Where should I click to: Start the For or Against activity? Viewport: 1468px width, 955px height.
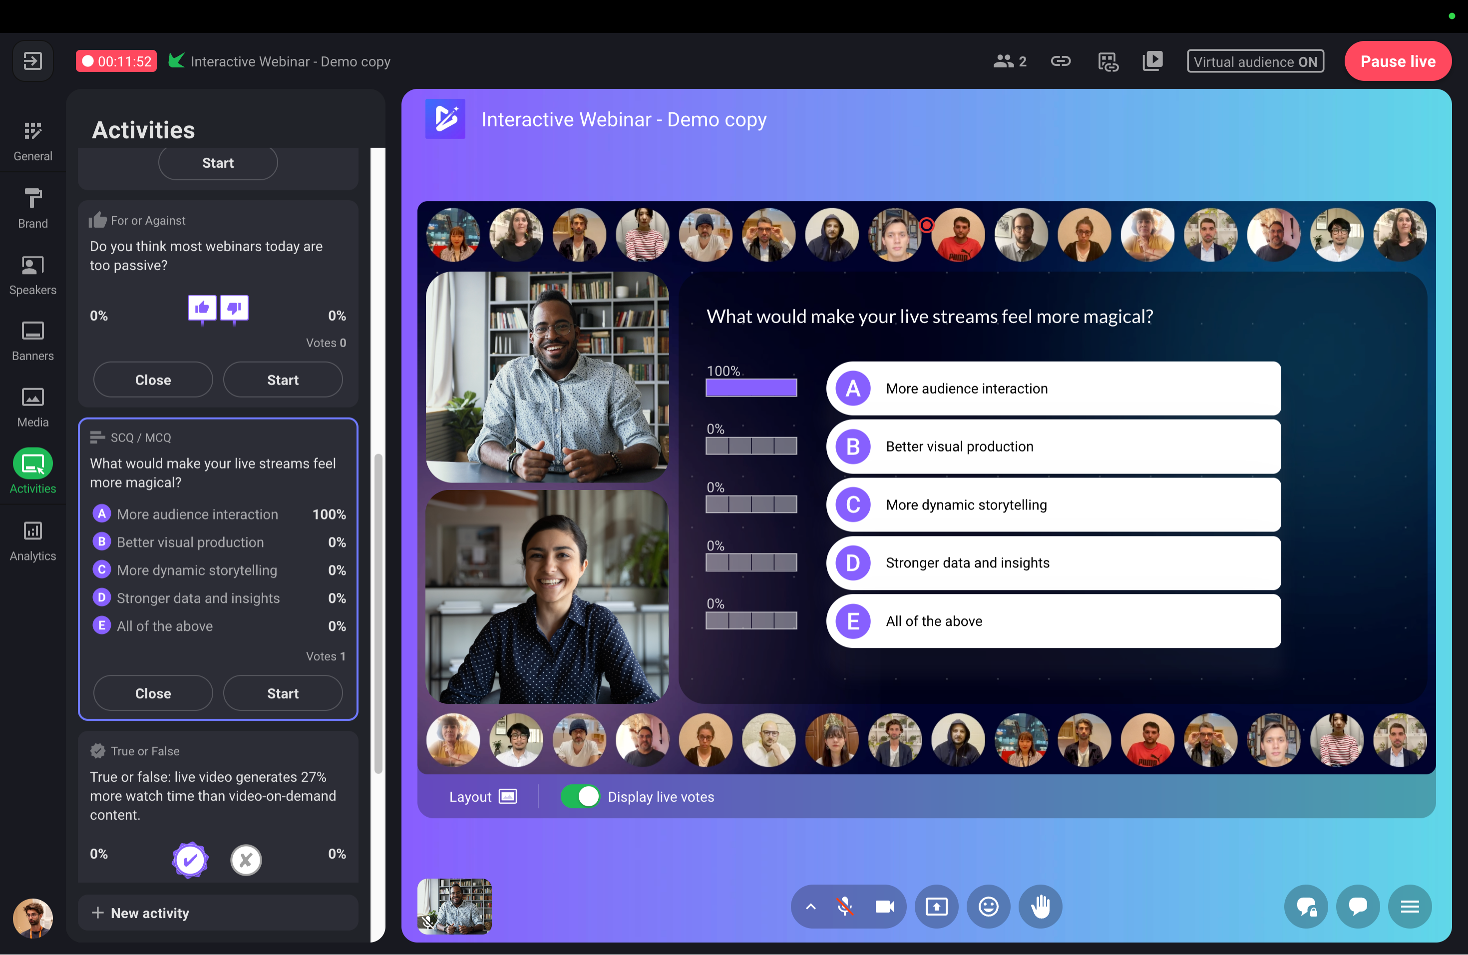[x=283, y=380]
